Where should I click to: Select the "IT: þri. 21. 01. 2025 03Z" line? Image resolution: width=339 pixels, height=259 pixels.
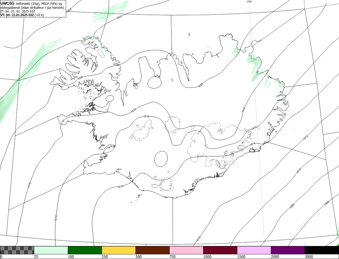(x=18, y=11)
